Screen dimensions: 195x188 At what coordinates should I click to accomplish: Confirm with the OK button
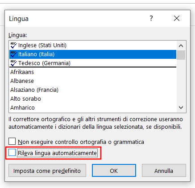pyautogui.click(x=114, y=171)
